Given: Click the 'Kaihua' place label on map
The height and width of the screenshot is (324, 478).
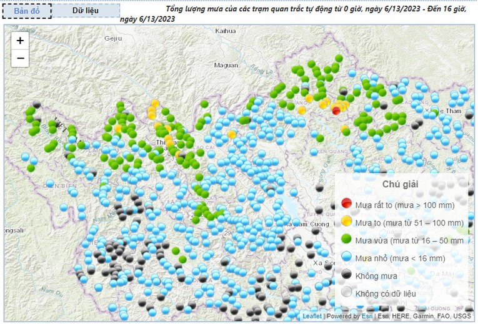Looking at the screenshot, I should click(x=226, y=31).
